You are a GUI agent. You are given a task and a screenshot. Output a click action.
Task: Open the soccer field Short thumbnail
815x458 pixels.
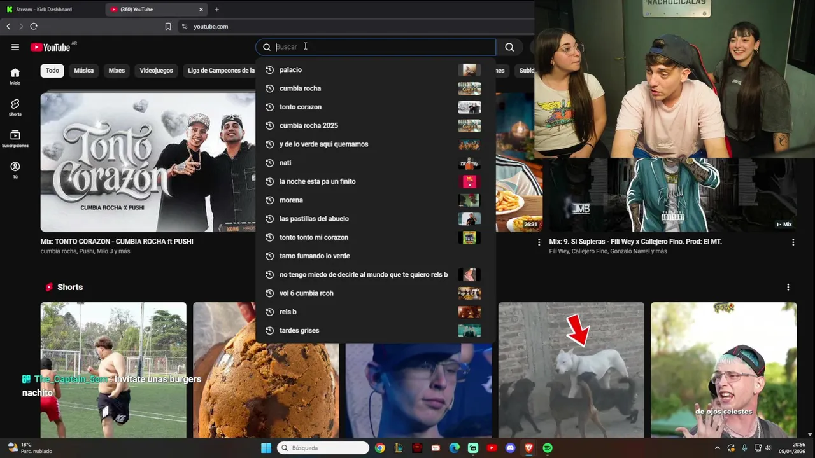[113, 370]
